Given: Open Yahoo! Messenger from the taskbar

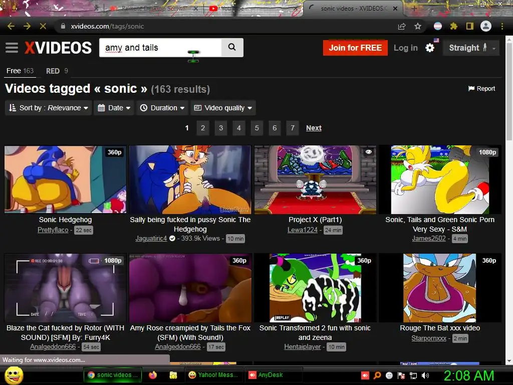Looking at the screenshot, I should [214, 375].
